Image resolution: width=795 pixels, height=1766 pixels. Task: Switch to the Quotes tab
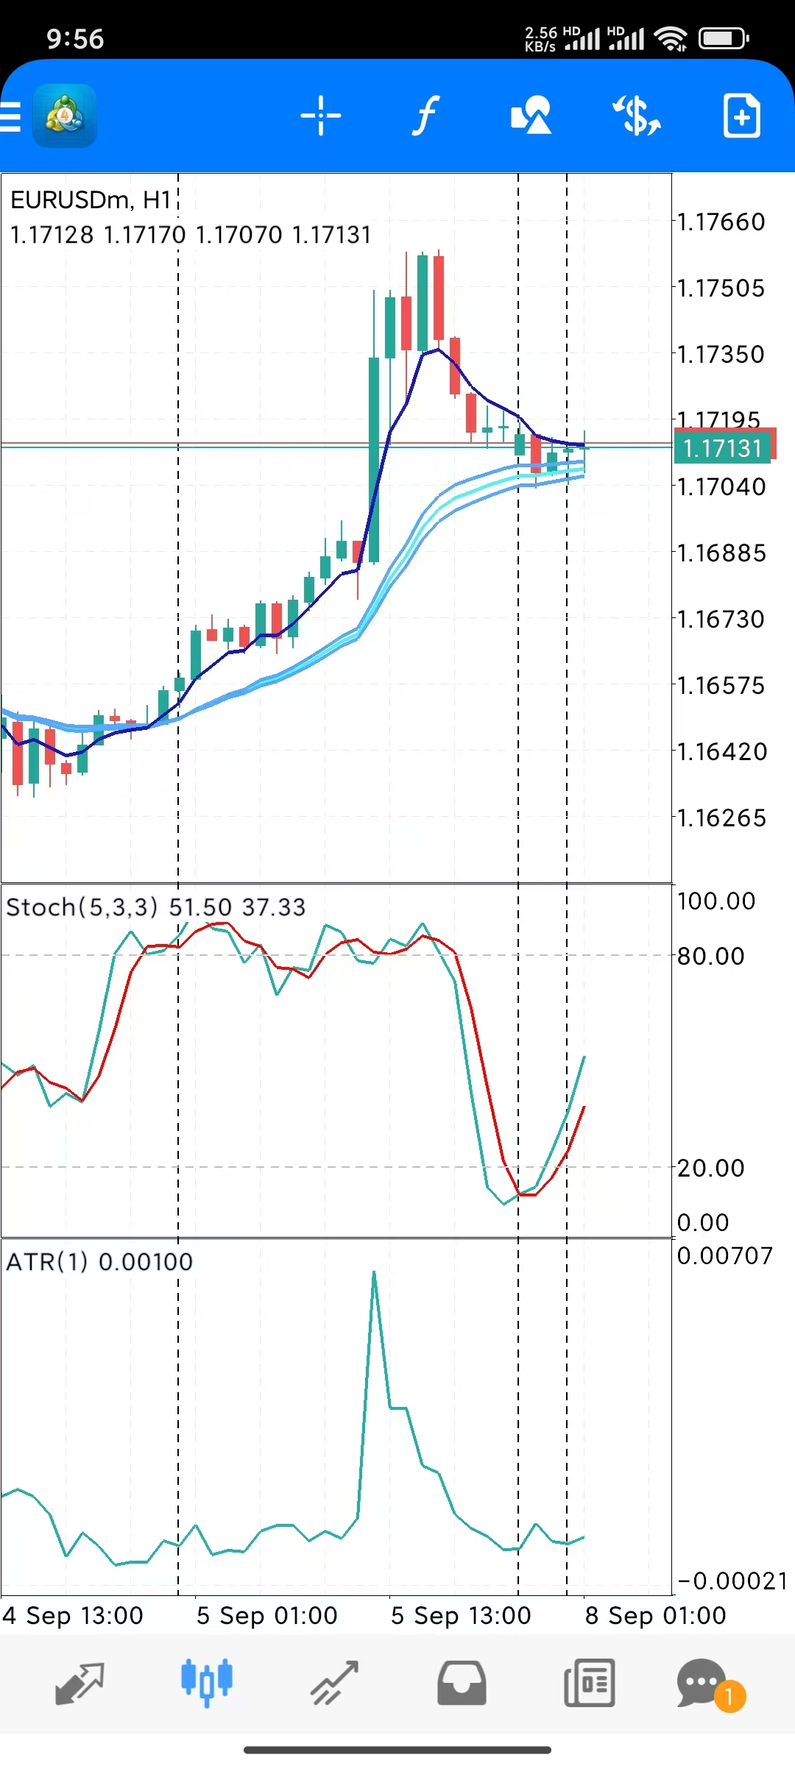click(79, 1683)
